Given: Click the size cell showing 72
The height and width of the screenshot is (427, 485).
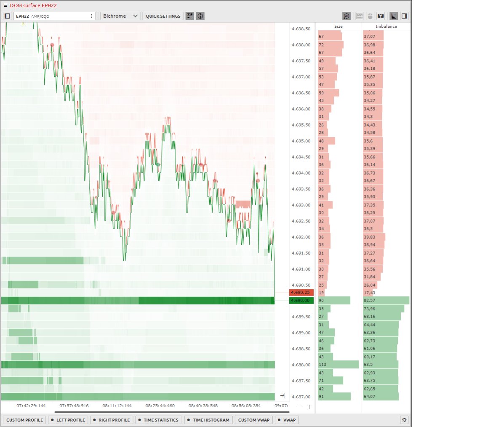Looking at the screenshot, I should [330, 45].
